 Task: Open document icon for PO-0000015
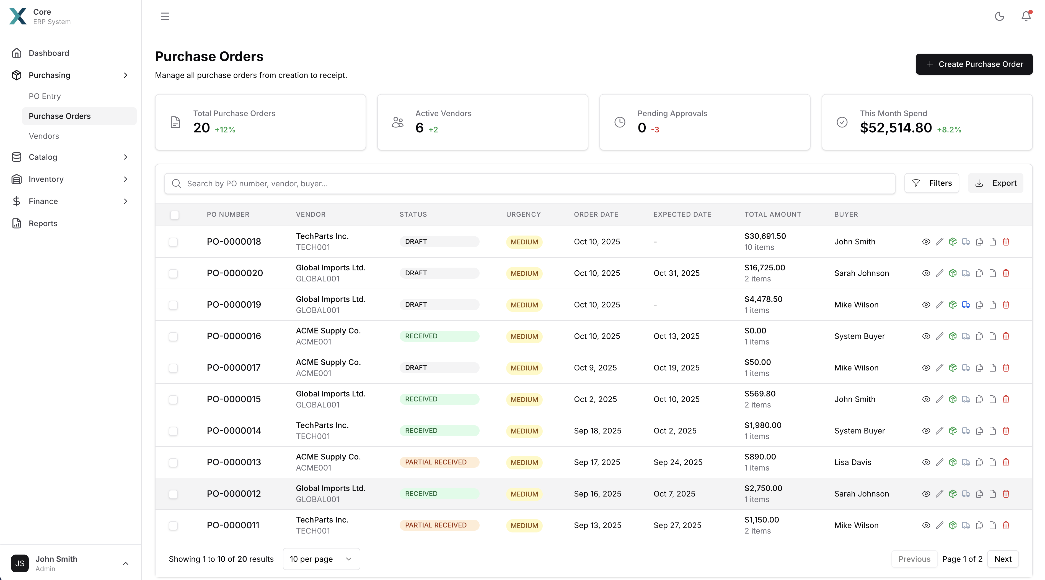[x=993, y=399]
